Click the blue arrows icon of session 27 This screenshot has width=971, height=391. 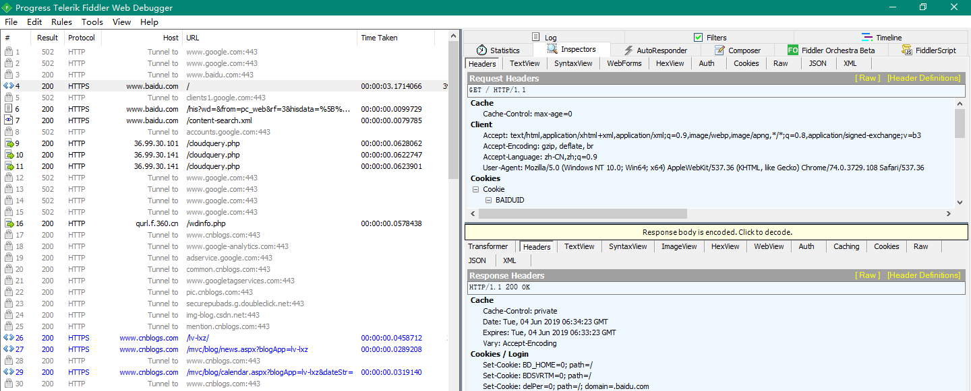coord(8,349)
